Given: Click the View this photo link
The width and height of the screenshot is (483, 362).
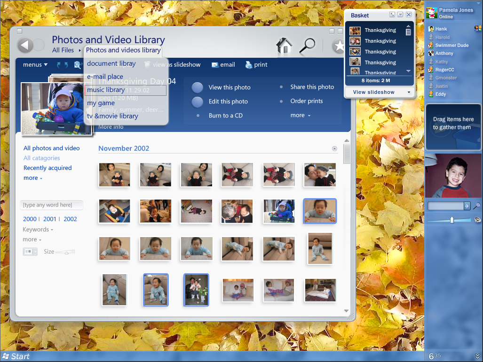Looking at the screenshot, I should [x=230, y=87].
